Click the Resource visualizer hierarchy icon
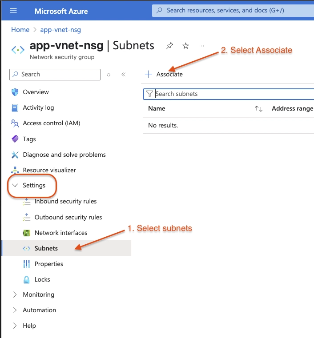The height and width of the screenshot is (338, 314). 15,170
